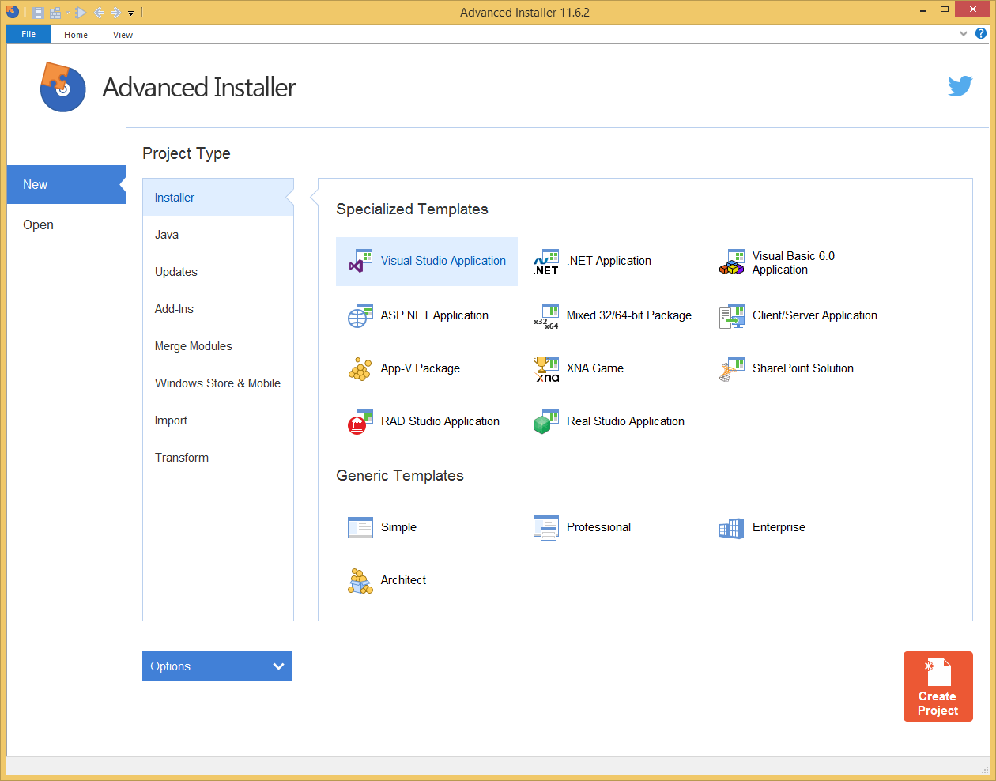Click the Simple template icon
The height and width of the screenshot is (781, 996).
[x=360, y=528]
